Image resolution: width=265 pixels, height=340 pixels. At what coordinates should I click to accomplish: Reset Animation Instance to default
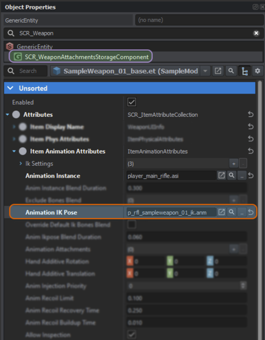click(251, 176)
